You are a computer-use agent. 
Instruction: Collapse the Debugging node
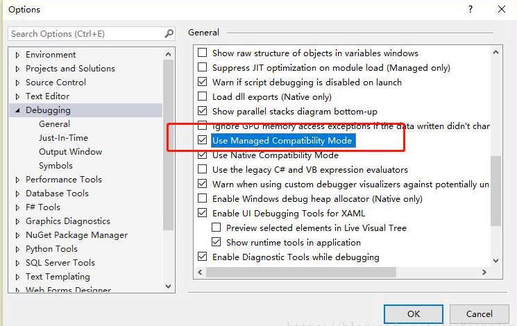[x=17, y=110]
